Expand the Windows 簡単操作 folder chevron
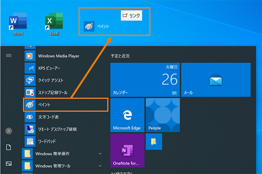262x174 pixels. click(x=100, y=154)
